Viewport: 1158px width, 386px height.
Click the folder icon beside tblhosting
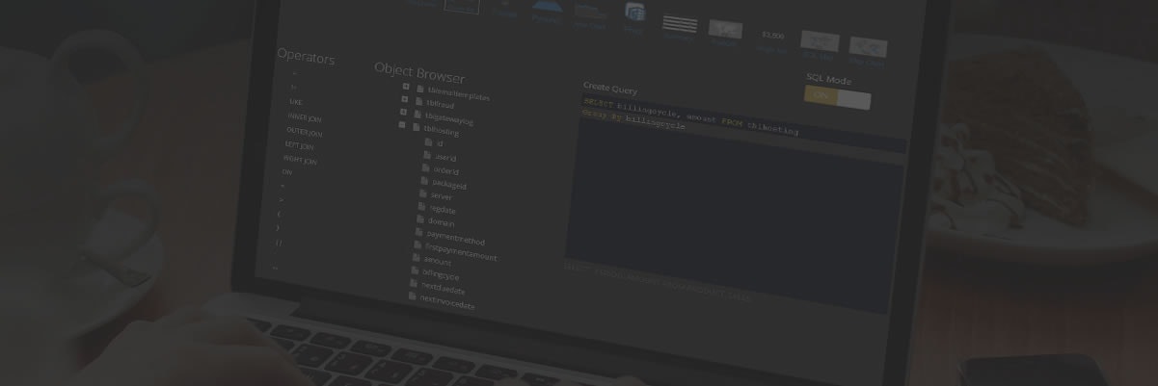(417, 126)
